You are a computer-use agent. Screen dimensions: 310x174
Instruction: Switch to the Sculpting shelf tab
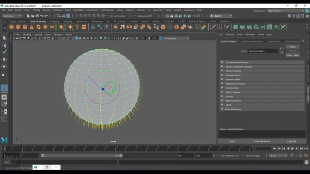point(55,21)
